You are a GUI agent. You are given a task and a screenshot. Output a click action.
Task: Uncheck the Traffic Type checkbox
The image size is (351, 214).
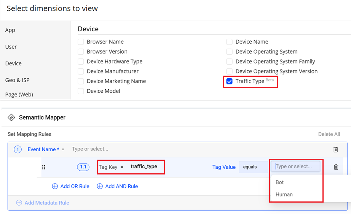click(x=230, y=81)
